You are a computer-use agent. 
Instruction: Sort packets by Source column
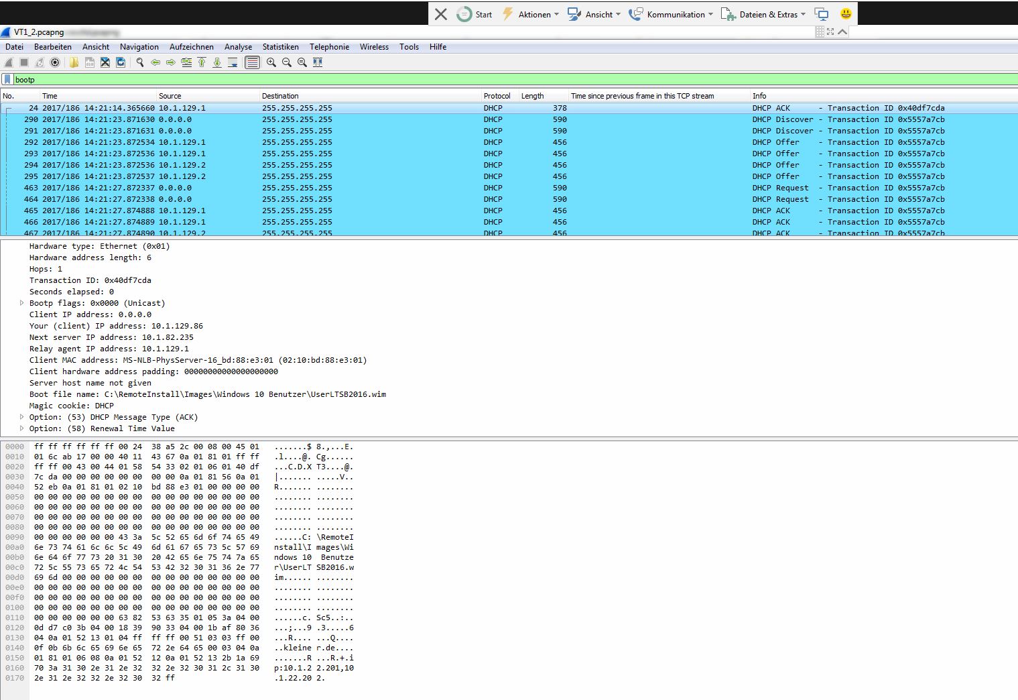click(208, 96)
